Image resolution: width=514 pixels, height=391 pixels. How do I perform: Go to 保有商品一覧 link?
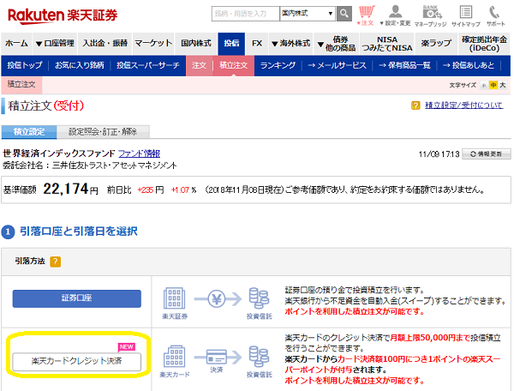click(x=404, y=65)
